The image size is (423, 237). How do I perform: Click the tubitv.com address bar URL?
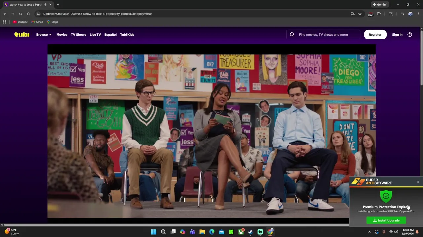coord(97,14)
